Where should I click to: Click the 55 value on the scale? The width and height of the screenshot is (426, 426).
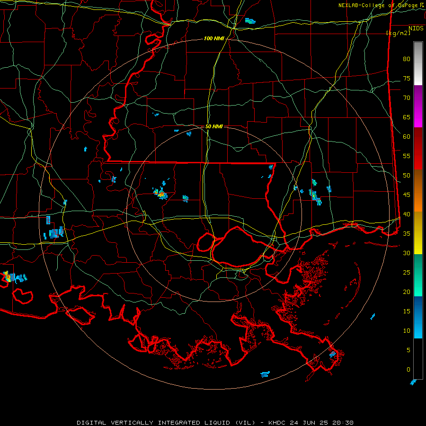[407, 156]
